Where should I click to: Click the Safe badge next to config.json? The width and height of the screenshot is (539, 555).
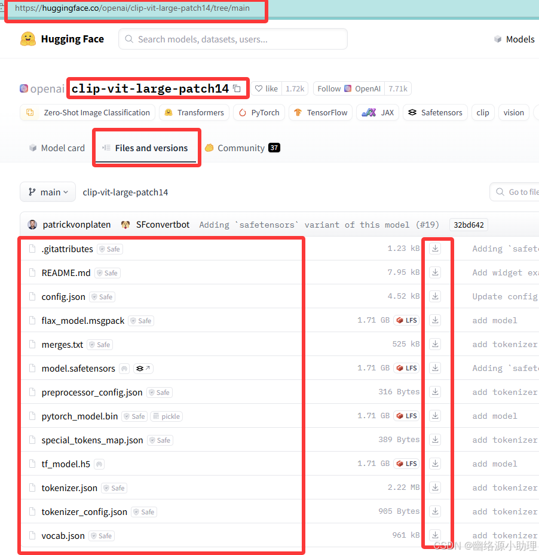point(102,297)
